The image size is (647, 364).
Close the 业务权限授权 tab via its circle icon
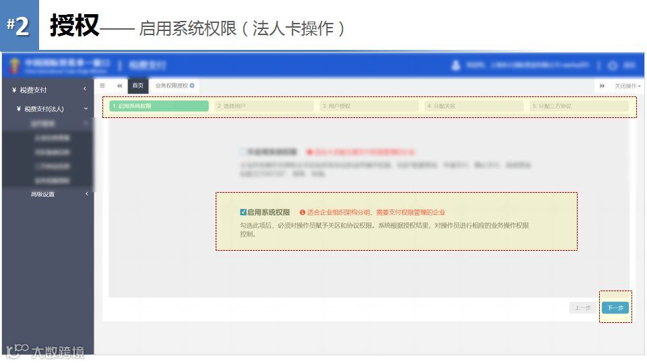tap(192, 86)
